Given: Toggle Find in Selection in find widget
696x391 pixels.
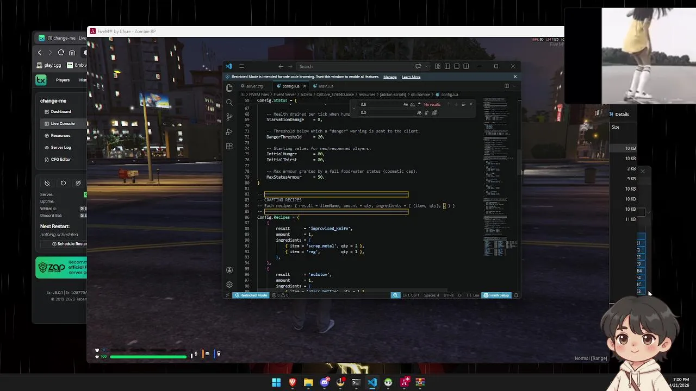Looking at the screenshot, I should pos(463,104).
